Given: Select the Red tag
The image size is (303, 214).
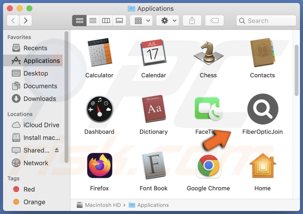Looking at the screenshot, I should [33, 189].
